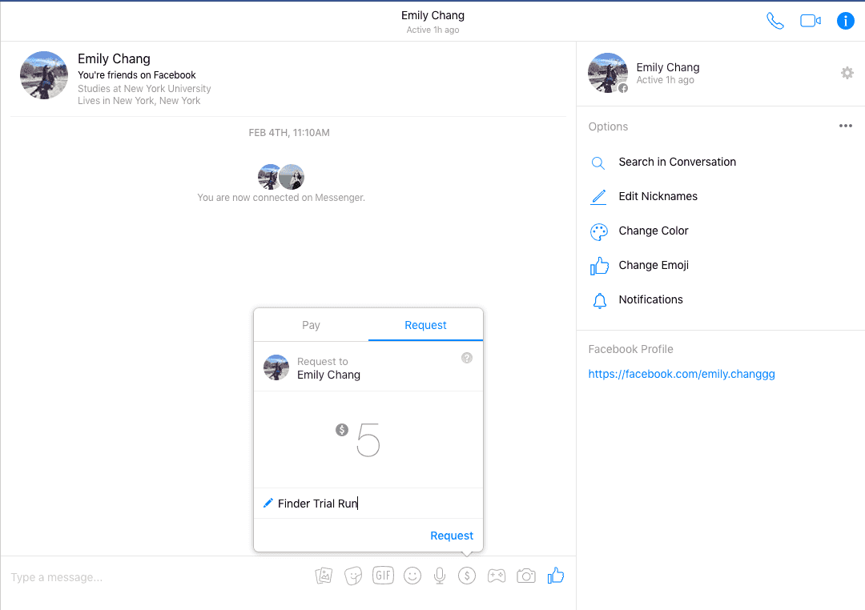The image size is (865, 610).
Task: Choose Edit Nicknames option
Action: pyautogui.click(x=658, y=196)
